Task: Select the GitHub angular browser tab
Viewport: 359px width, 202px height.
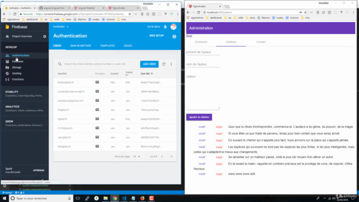Action: click(54, 8)
